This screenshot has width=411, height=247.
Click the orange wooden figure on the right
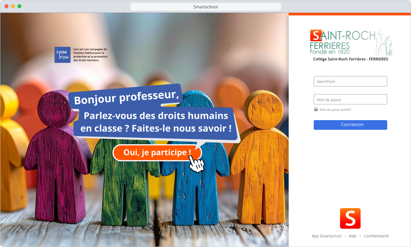click(x=260, y=157)
